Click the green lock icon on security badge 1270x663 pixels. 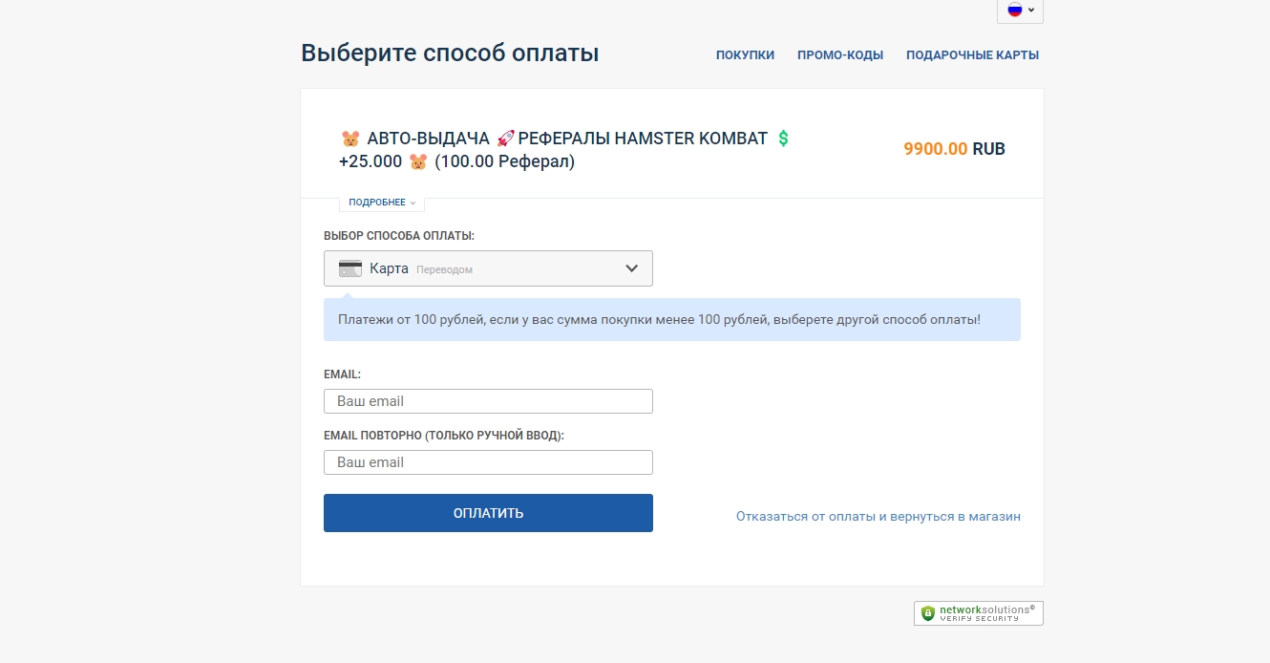927,613
